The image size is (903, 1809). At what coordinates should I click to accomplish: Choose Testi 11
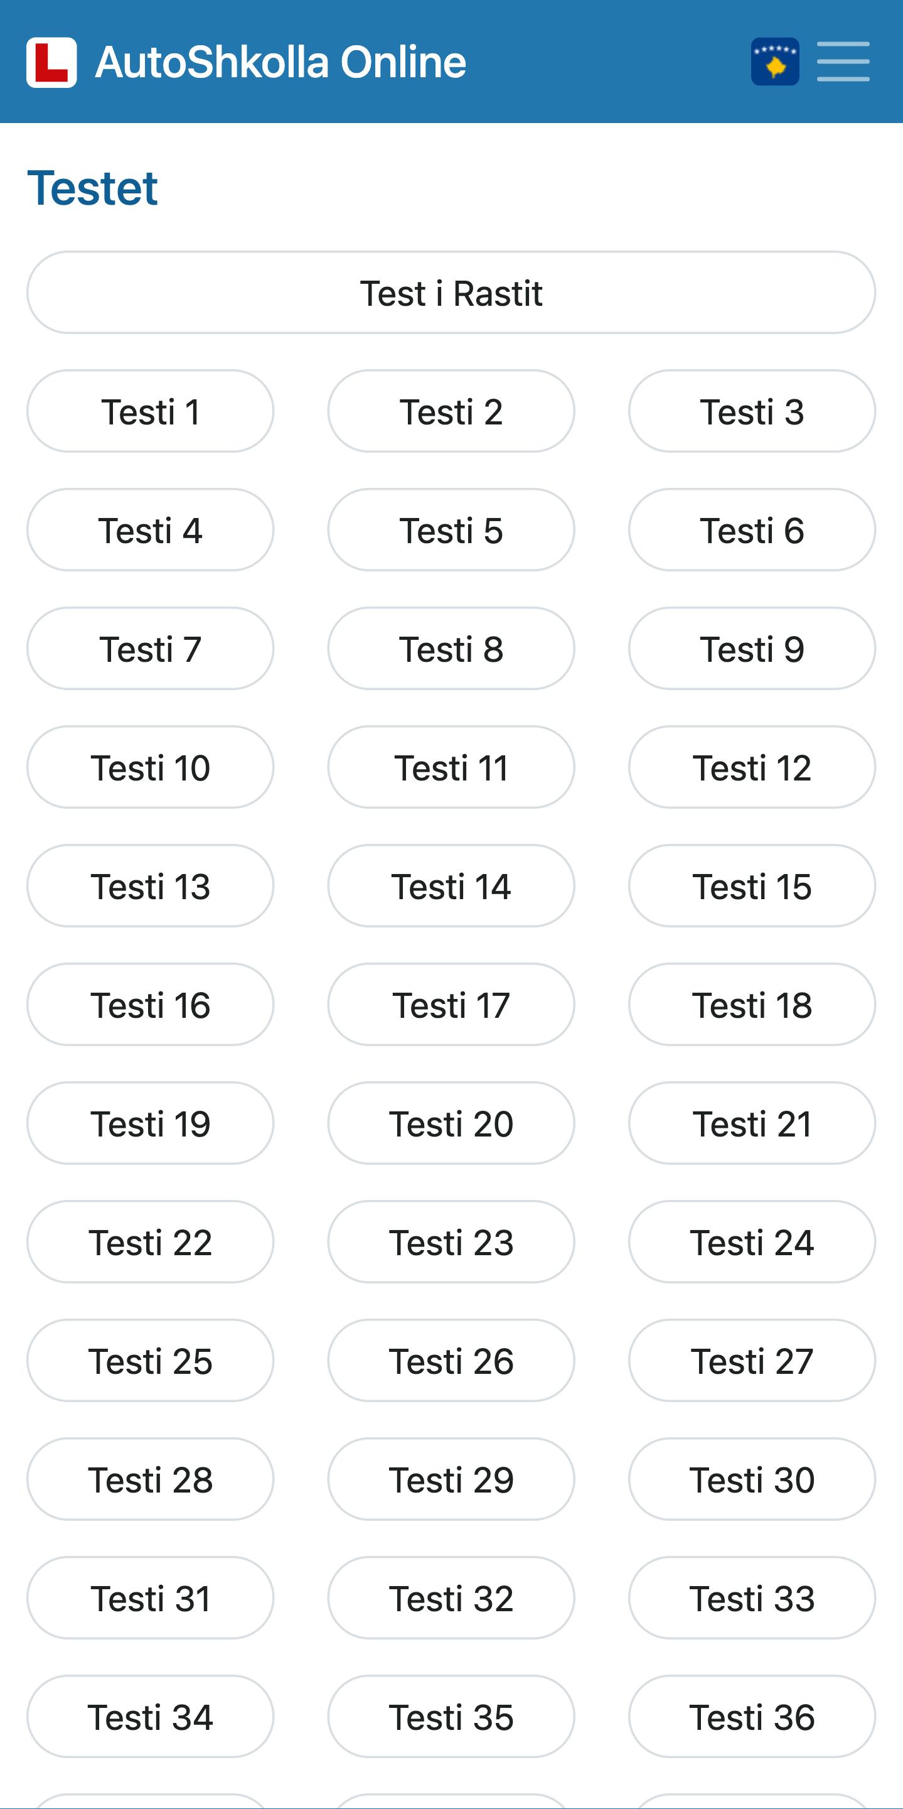click(x=451, y=767)
